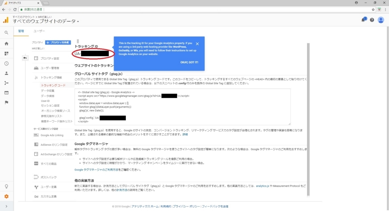Screen dimensions: 389x211
Task: Close the blue tracking ID tooltip
Action: (197, 44)
